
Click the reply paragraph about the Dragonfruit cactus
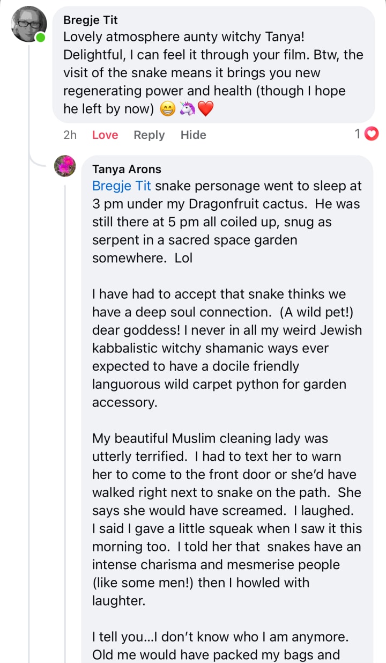pos(226,222)
